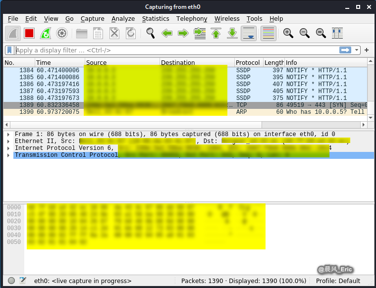Jump to the first packet
This screenshot has height=288, width=376.
tap(216, 33)
